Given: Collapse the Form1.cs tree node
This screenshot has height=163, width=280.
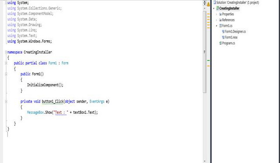Looking at the screenshot, I should click(x=217, y=26).
